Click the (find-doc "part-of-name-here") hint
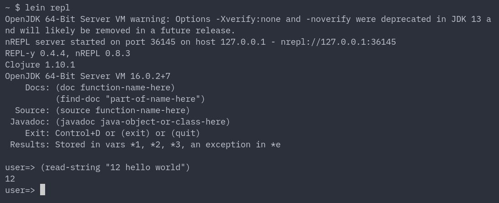The width and height of the screenshot is (499, 203). [x=130, y=99]
